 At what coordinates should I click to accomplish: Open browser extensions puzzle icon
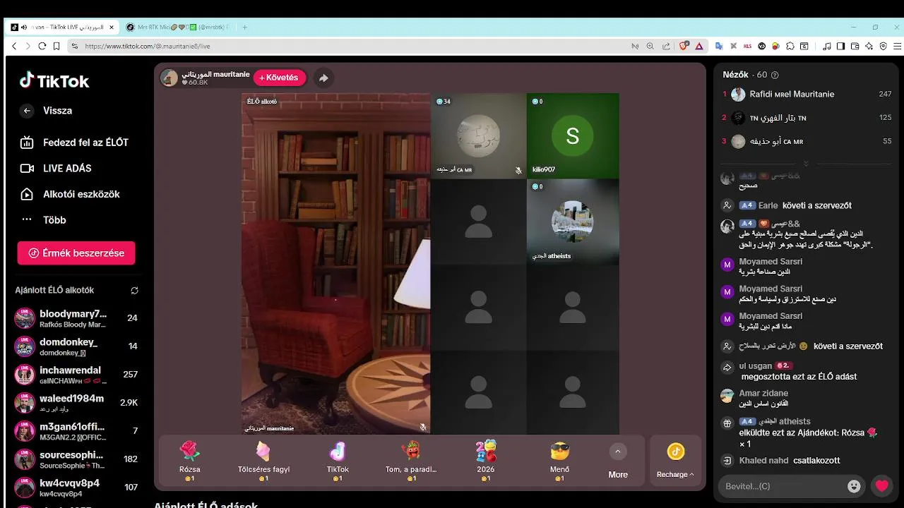790,46
